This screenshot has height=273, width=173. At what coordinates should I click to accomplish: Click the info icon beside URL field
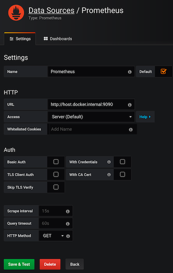point(130,105)
